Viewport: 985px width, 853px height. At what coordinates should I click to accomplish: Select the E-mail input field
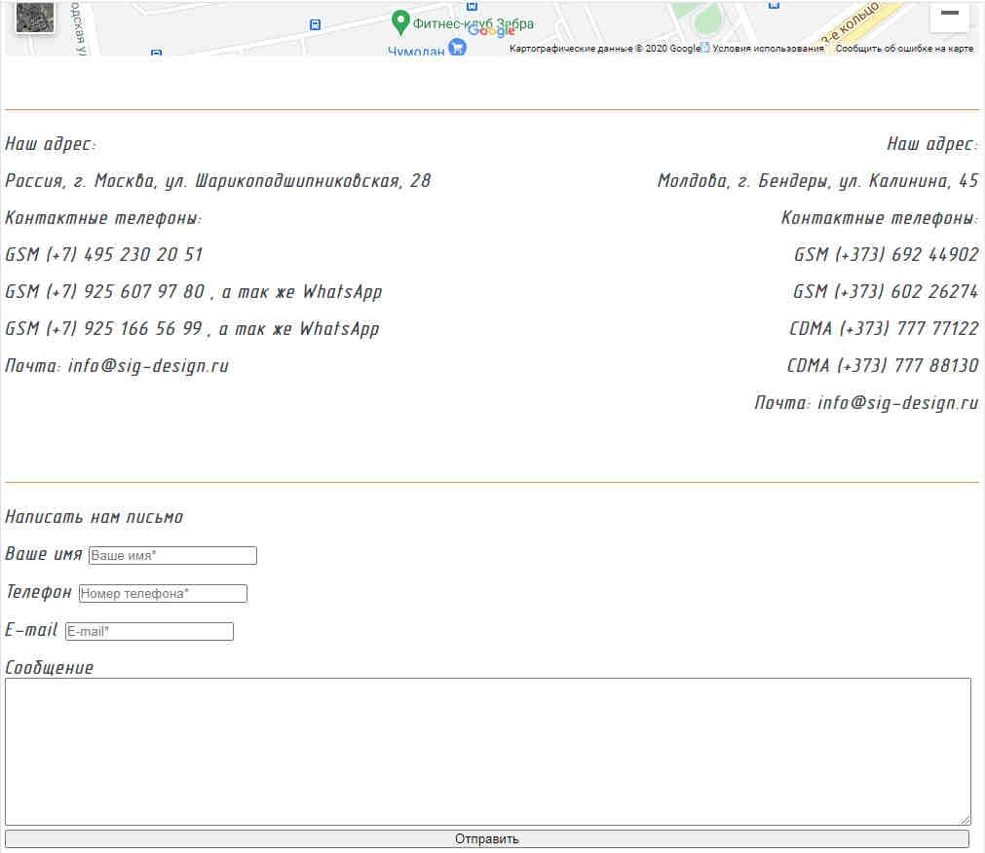pos(149,631)
